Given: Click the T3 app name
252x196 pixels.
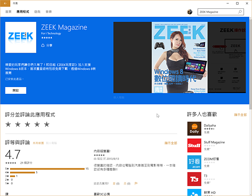Looking at the screenshot, I should 205,176.
